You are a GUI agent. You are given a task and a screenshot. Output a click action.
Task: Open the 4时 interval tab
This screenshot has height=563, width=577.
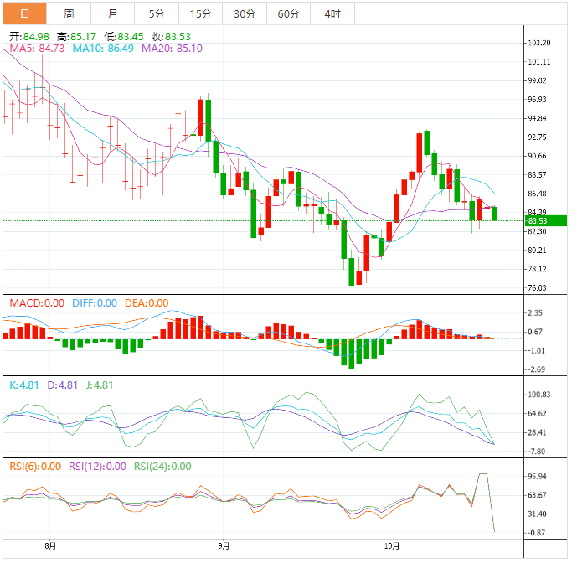pos(332,13)
